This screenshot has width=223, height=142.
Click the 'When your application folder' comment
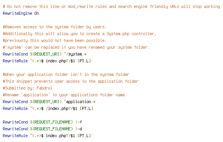tap(66, 74)
